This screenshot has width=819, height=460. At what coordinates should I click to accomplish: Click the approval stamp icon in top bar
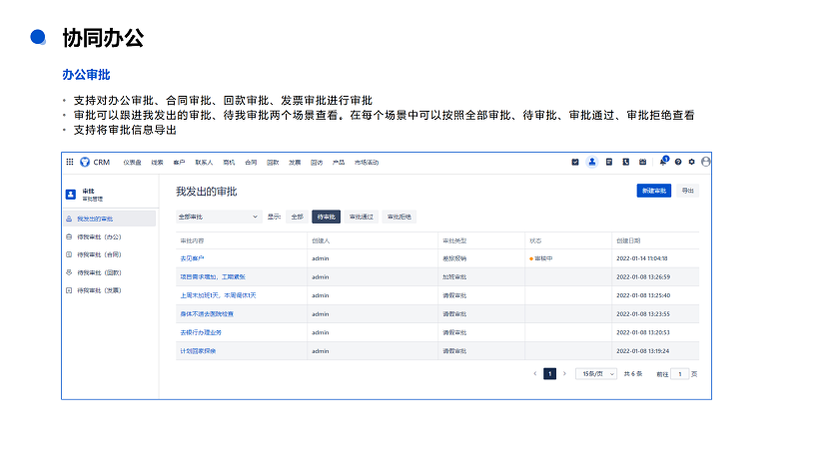pyautogui.click(x=592, y=163)
